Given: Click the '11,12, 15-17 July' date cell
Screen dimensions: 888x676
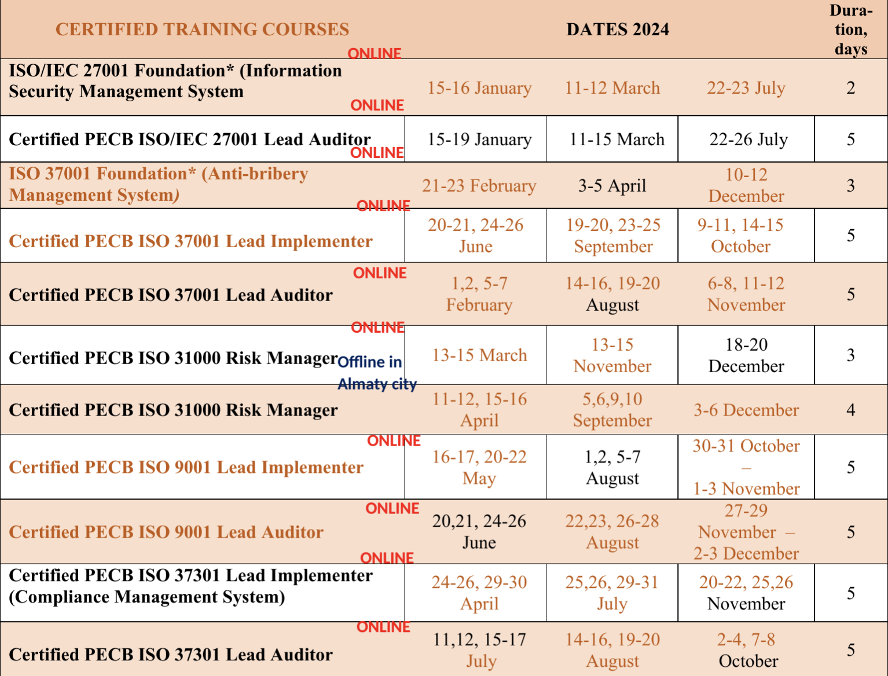Looking at the screenshot, I should [x=479, y=651].
